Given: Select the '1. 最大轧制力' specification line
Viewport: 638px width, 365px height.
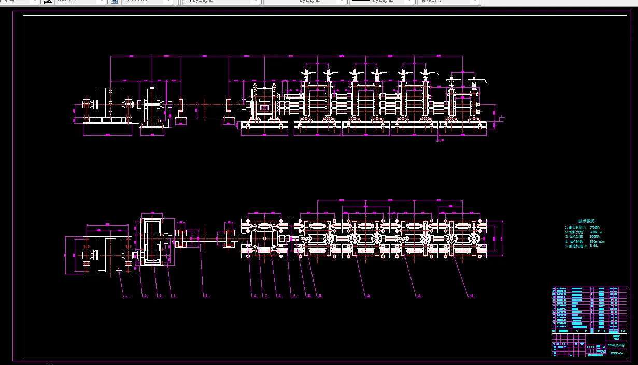Looking at the screenshot, I should click(x=583, y=227).
